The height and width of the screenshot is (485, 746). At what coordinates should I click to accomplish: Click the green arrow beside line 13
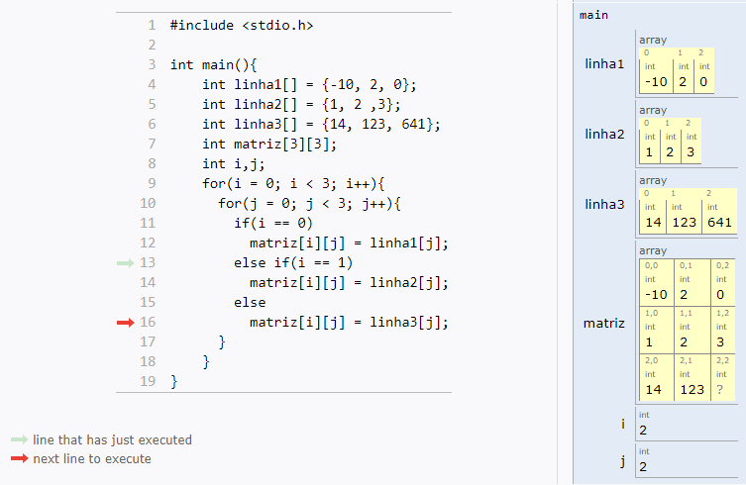point(124,263)
